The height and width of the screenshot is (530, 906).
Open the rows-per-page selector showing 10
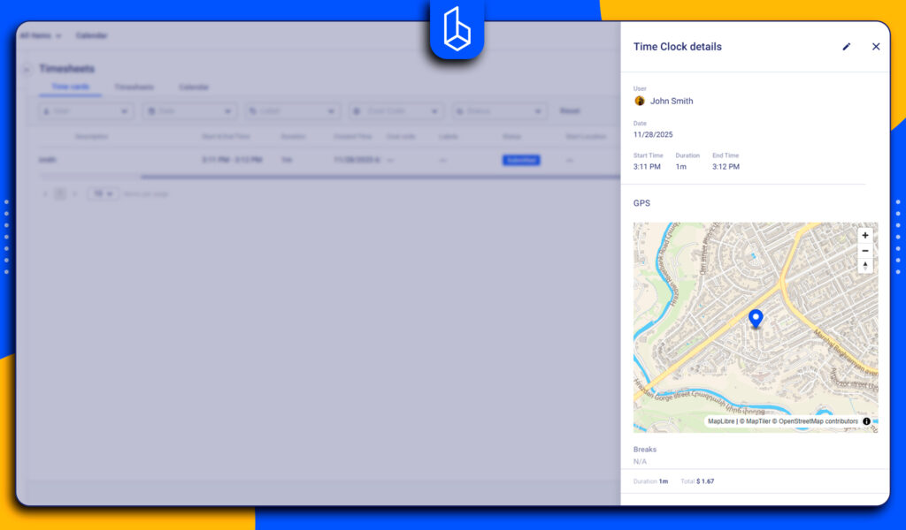click(x=103, y=193)
